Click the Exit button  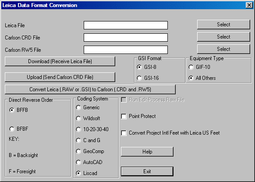147,171
